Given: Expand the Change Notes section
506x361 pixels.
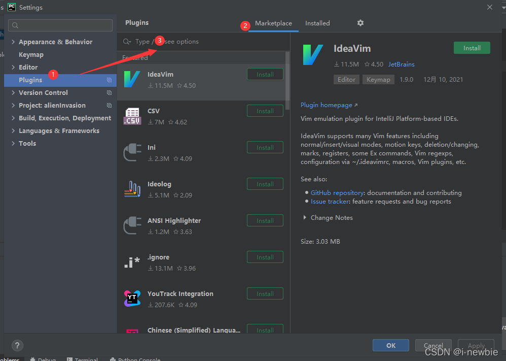Looking at the screenshot, I should coord(305,217).
